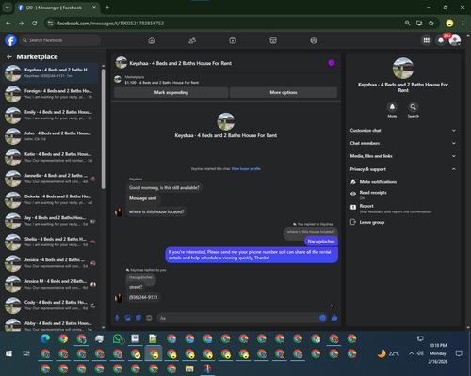Open Katie conversation in the list
This screenshot has height=376, width=471.
[51, 157]
